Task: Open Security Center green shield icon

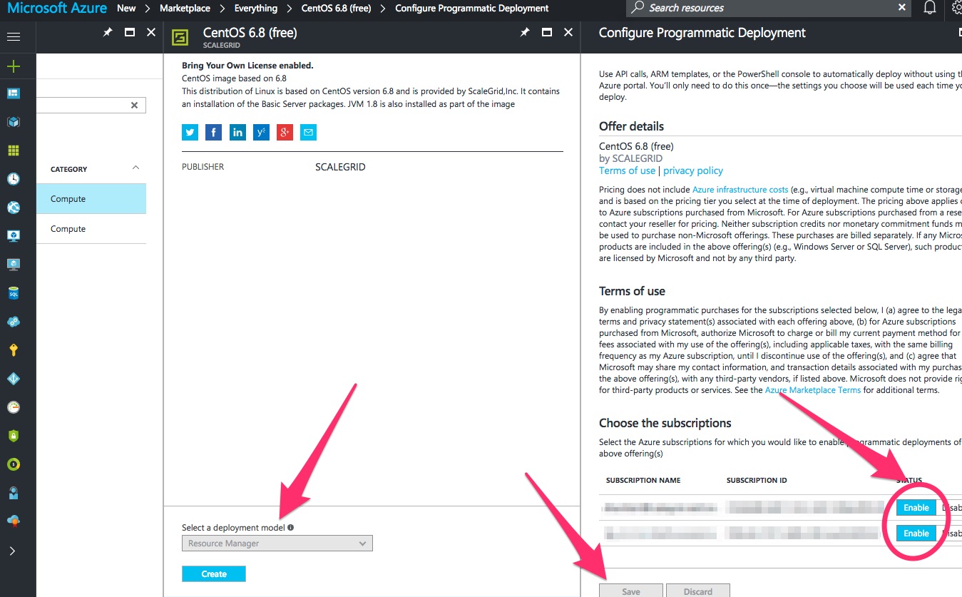Action: [13, 436]
